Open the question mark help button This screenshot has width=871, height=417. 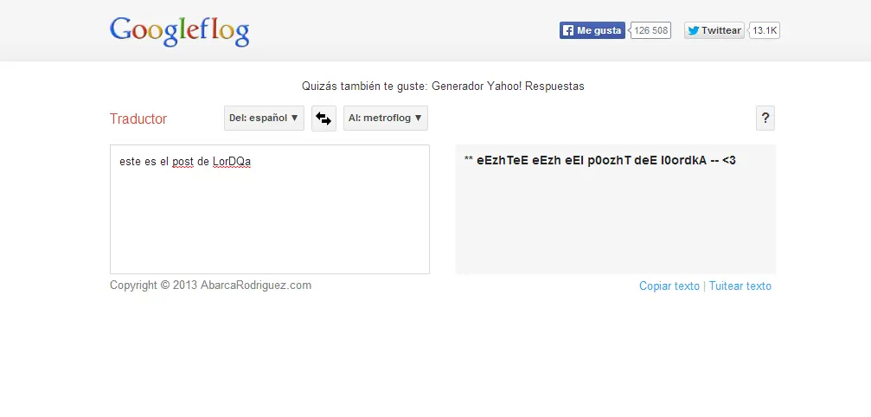click(765, 119)
